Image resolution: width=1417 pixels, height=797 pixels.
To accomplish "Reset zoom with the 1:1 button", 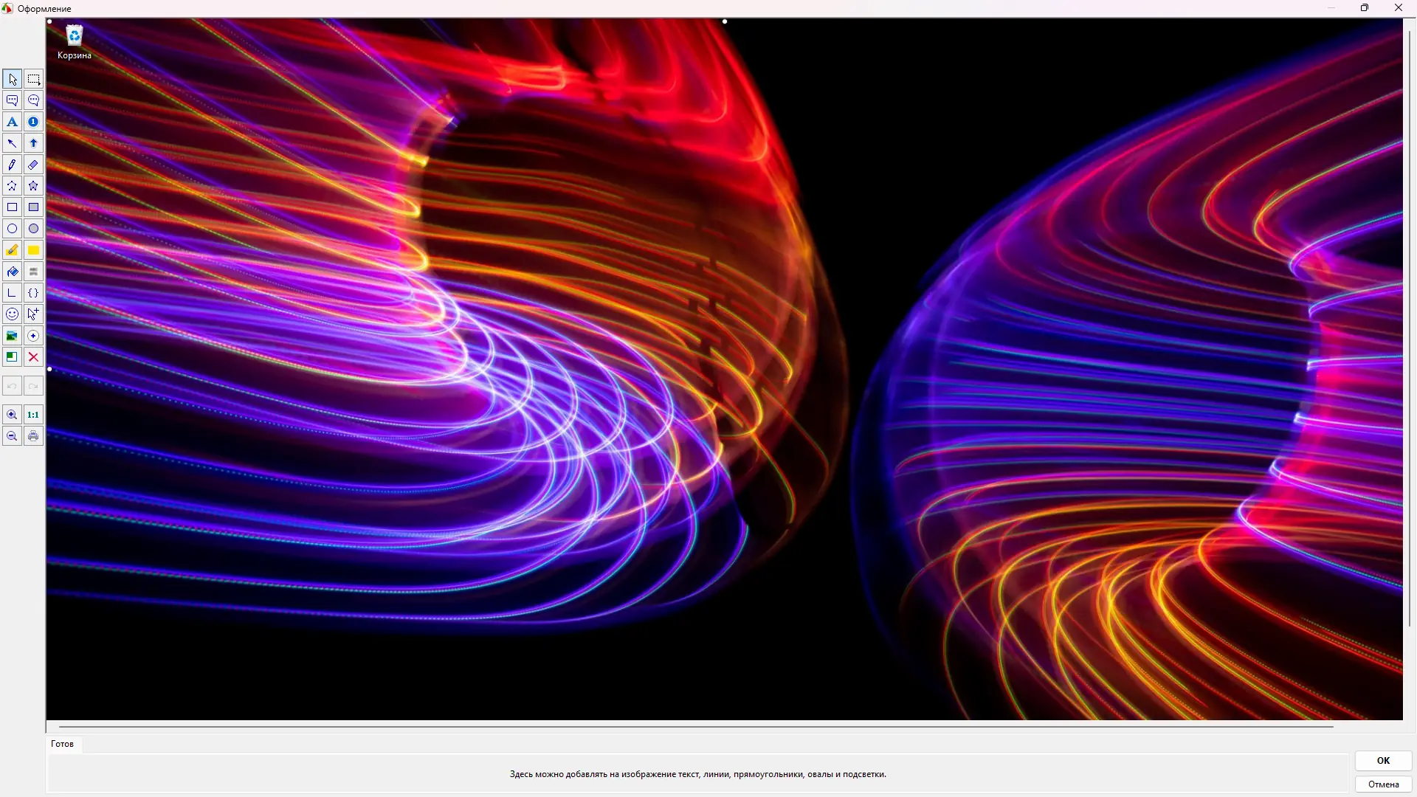I will coord(33,415).
